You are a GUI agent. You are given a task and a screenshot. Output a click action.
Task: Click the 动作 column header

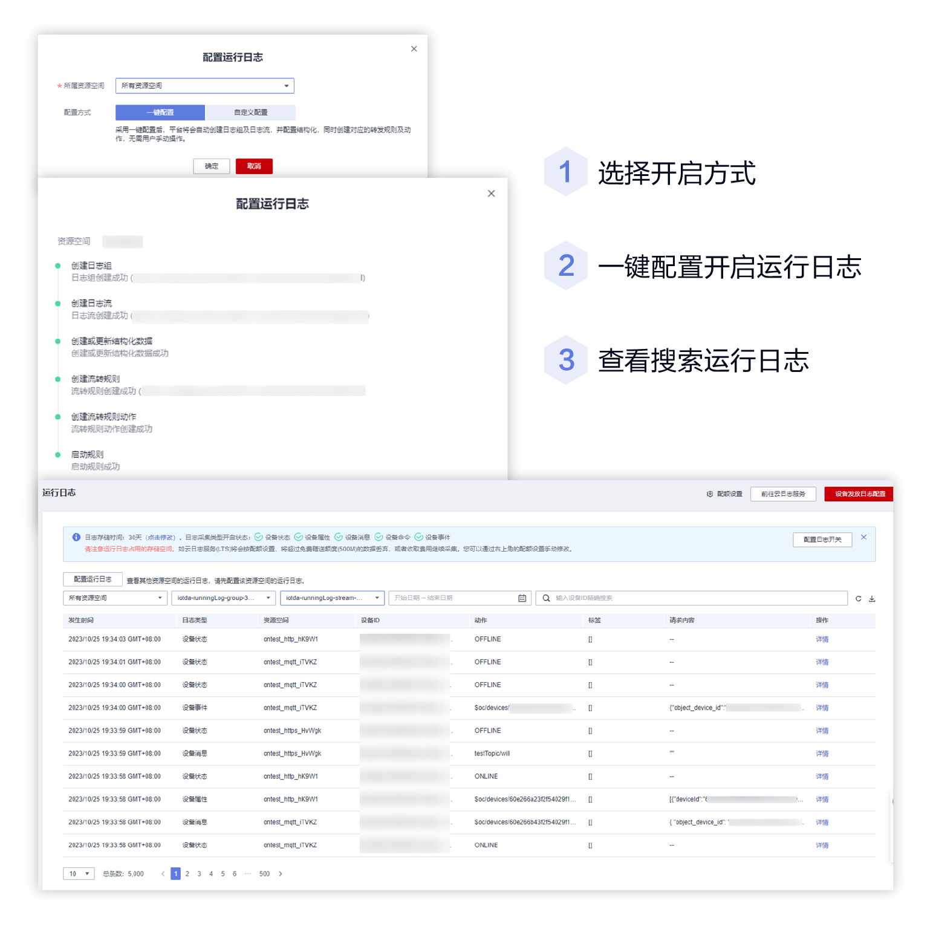(481, 621)
